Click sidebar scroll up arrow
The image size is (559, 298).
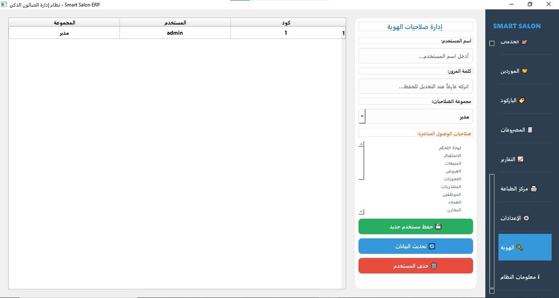click(x=492, y=44)
